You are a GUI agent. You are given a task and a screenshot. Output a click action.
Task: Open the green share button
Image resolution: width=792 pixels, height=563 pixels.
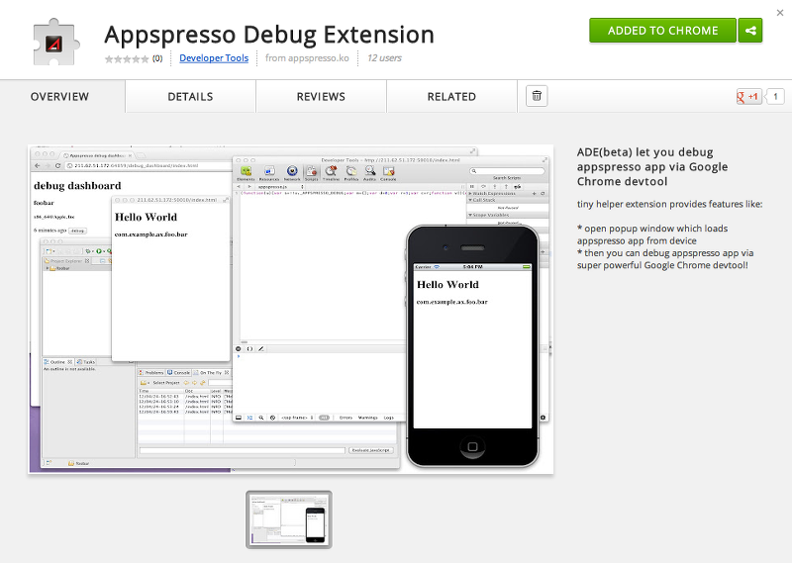(x=750, y=31)
